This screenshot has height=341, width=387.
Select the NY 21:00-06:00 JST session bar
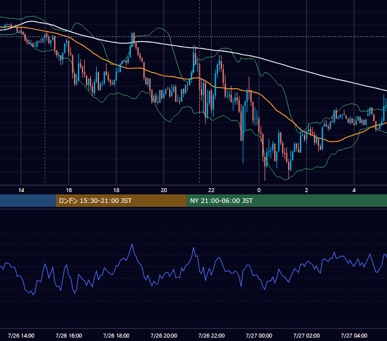(286, 201)
